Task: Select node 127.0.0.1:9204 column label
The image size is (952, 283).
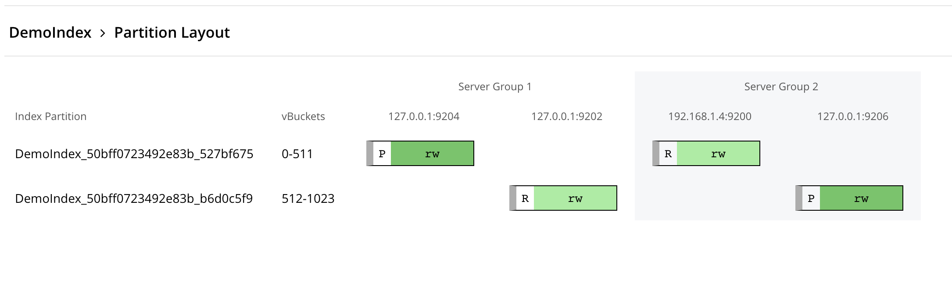Action: pos(423,117)
